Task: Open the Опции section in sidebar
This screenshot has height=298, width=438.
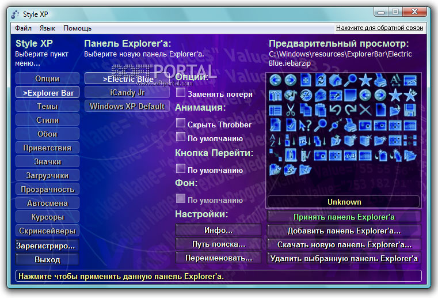Action: click(x=47, y=78)
